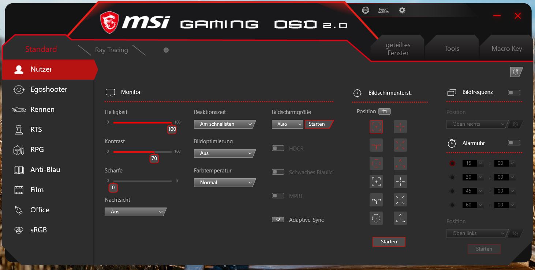Toggle the Schwaches Blaulicht switch
This screenshot has height=270, width=535.
[278, 172]
